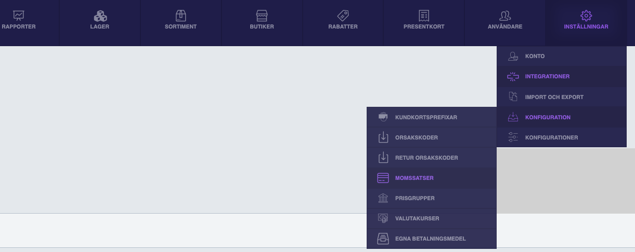Click the Import och Export documents icon
Viewport: 635px width, 252px height.
coord(513,97)
